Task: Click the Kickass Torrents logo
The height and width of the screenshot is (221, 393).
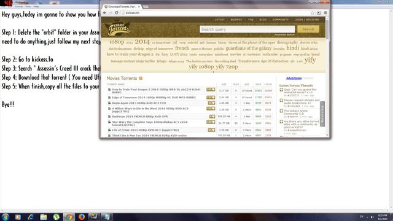Action: coord(118,29)
